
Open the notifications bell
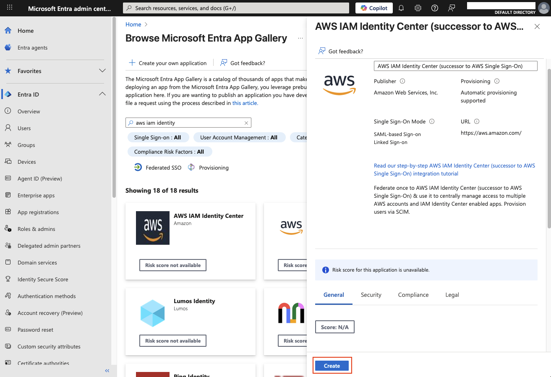coord(401,8)
